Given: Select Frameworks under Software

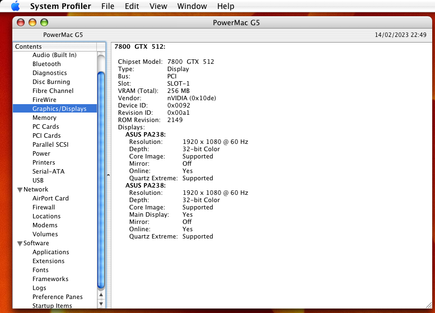Looking at the screenshot, I should click(50, 279).
